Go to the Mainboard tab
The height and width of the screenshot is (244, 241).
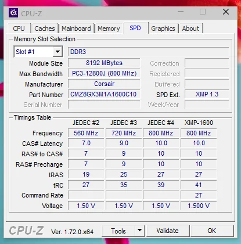[x=76, y=28]
